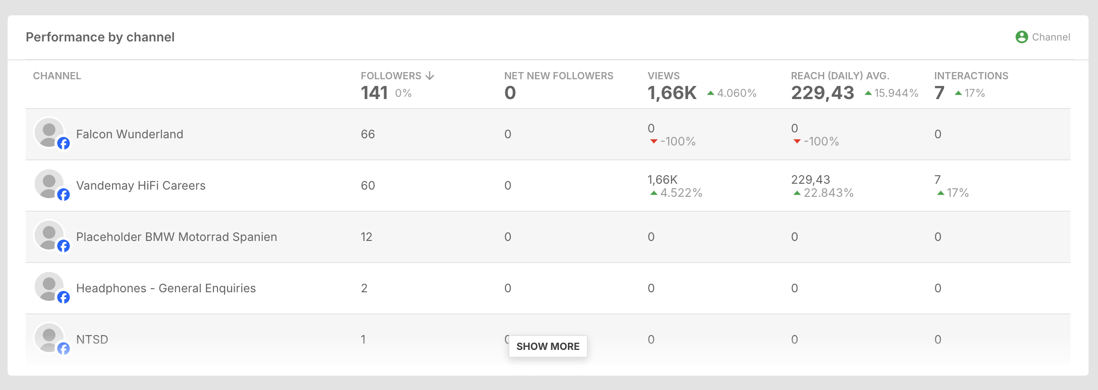This screenshot has height=390, width=1098.
Task: Open the Falcon Wunderland profile avatar
Action: 49,134
